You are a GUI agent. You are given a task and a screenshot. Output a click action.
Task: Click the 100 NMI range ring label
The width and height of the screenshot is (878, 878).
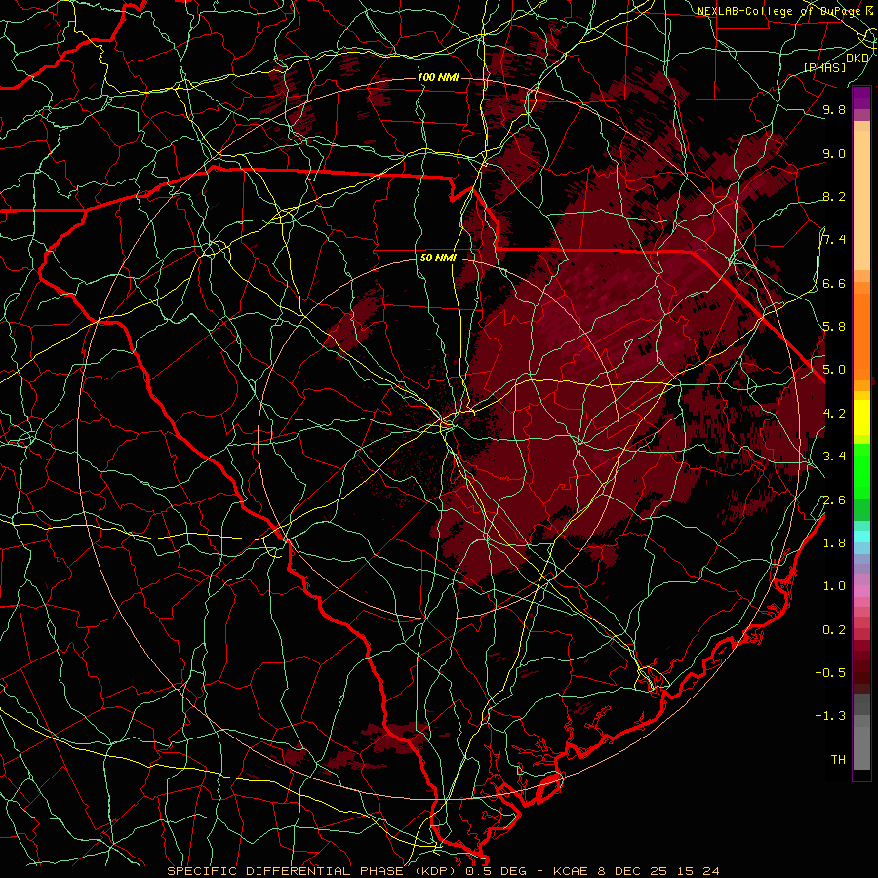pos(438,77)
